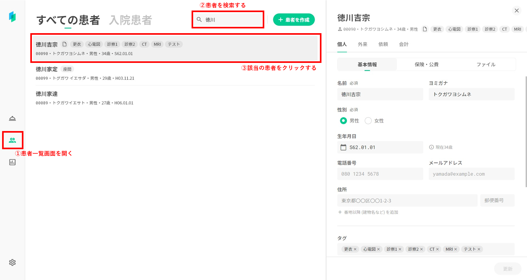Click the calendar icon in 生年月日 field

tap(343, 147)
